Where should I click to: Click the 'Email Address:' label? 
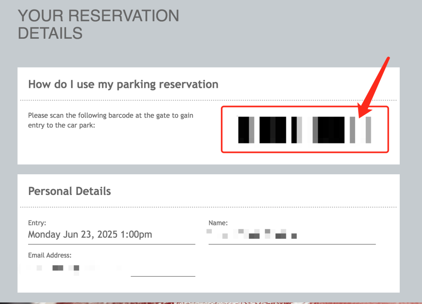[50, 255]
